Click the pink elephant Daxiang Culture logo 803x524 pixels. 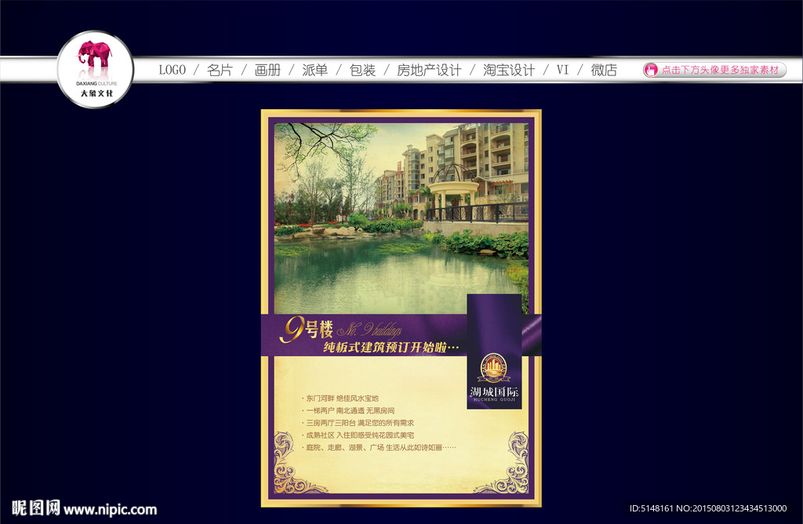[x=94, y=56]
